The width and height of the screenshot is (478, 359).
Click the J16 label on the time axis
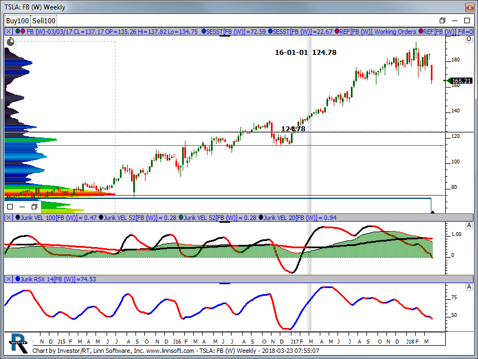click(177, 342)
